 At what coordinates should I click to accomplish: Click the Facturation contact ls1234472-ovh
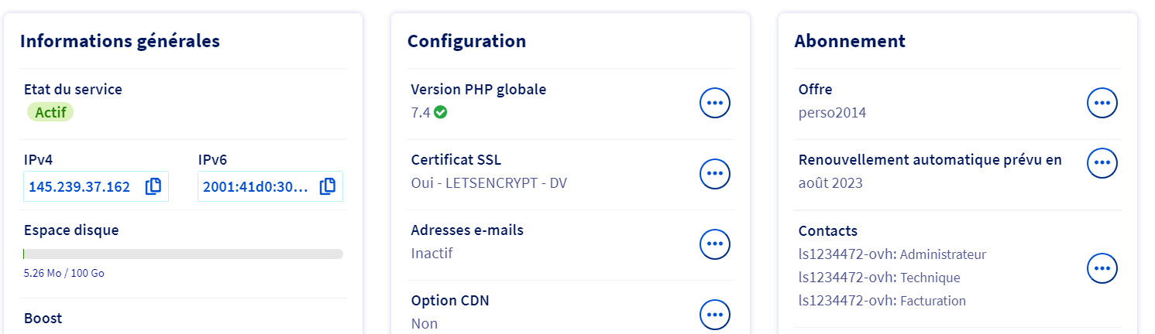click(882, 301)
